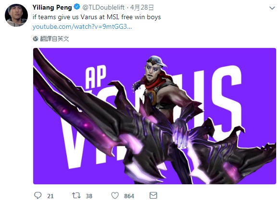The image size is (280, 203).
Task: Click the tweet text about Varus at MSI
Action: point(97,17)
